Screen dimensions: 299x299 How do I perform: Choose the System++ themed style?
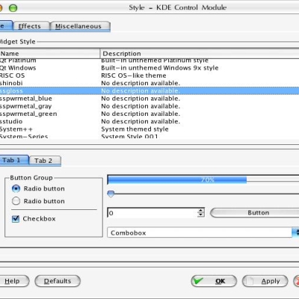pyautogui.click(x=149, y=129)
